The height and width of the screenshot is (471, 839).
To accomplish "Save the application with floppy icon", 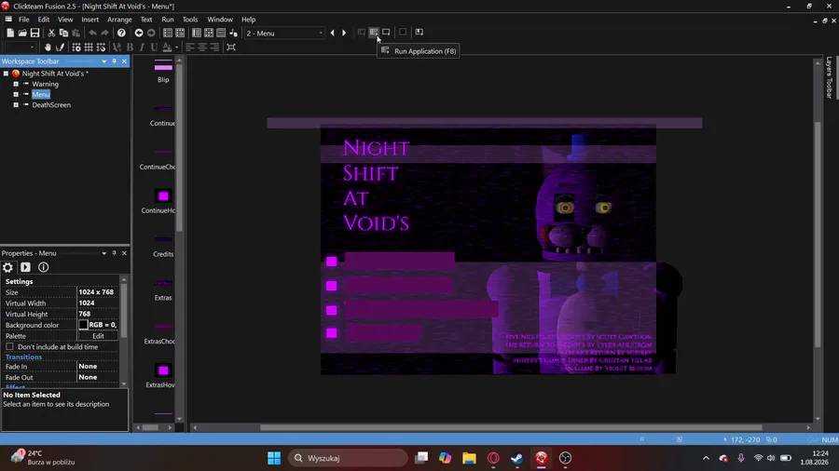I will click(x=34, y=34).
